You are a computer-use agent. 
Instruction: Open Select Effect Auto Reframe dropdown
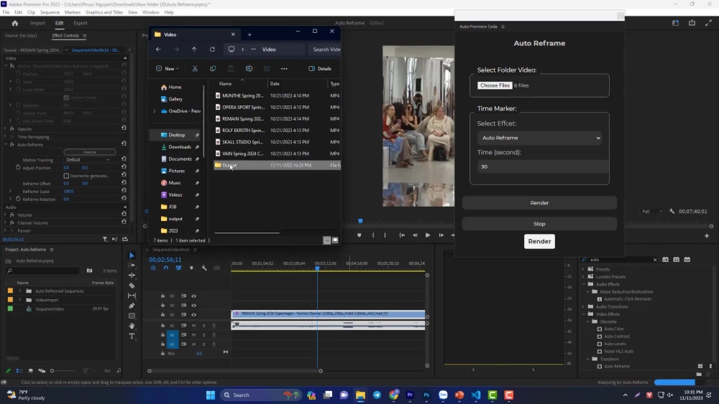[539, 138]
